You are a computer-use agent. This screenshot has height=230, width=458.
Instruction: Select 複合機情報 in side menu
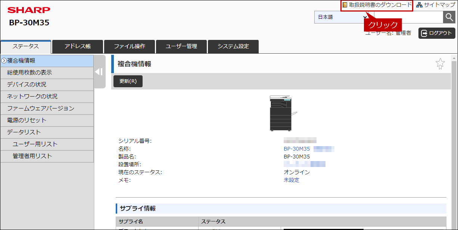[x=47, y=61]
